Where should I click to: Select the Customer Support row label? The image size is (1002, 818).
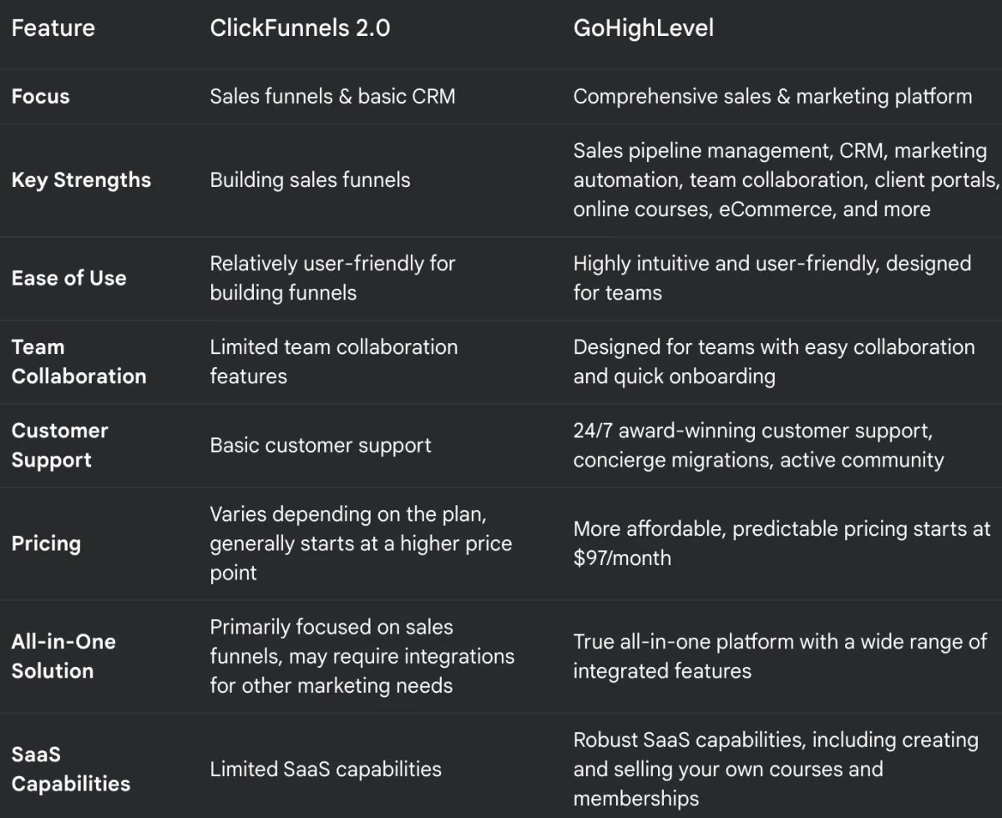(60, 445)
